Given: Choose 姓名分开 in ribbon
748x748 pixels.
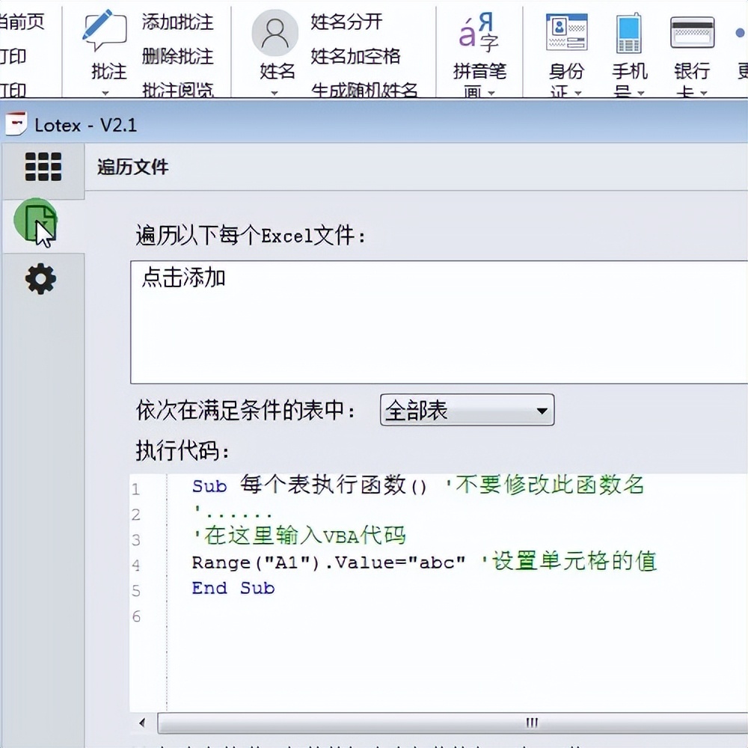Looking at the screenshot, I should coord(346,22).
